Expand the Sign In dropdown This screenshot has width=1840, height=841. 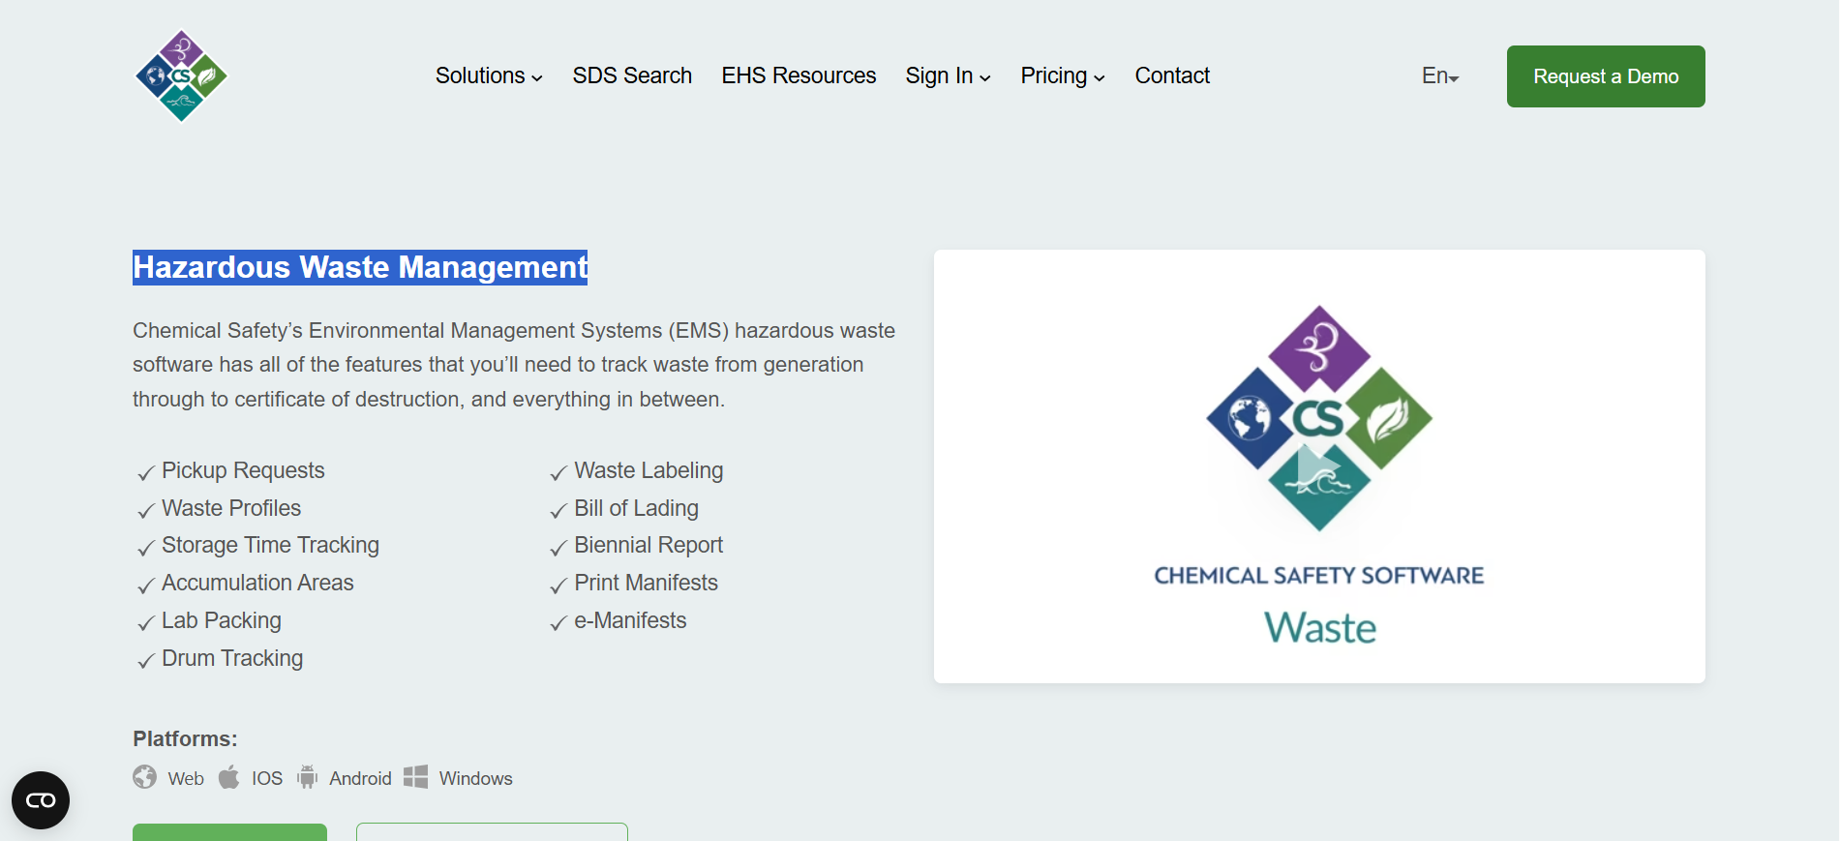point(948,75)
